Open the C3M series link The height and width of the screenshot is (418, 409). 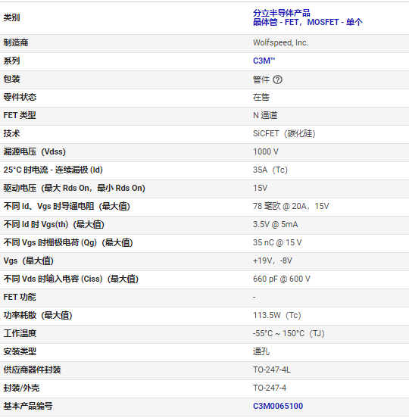point(264,61)
